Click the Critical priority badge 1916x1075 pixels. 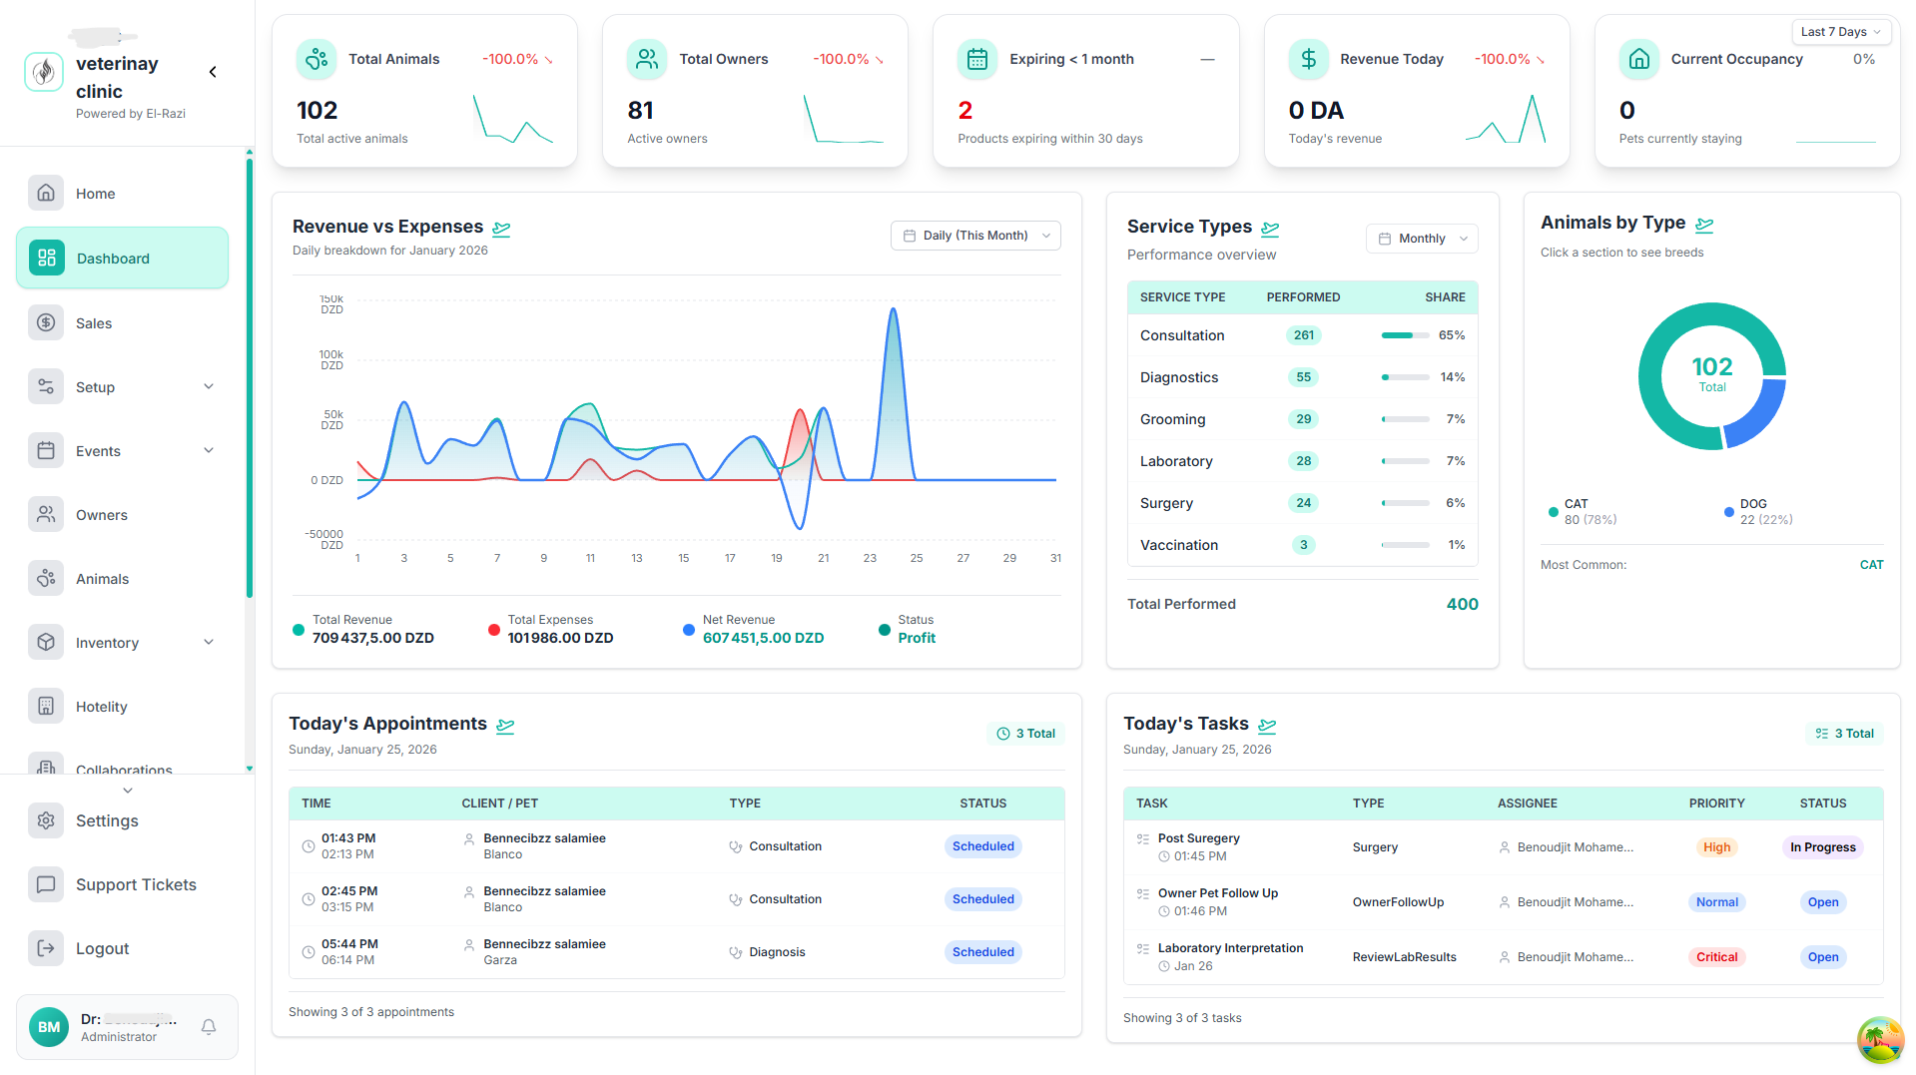tap(1716, 957)
